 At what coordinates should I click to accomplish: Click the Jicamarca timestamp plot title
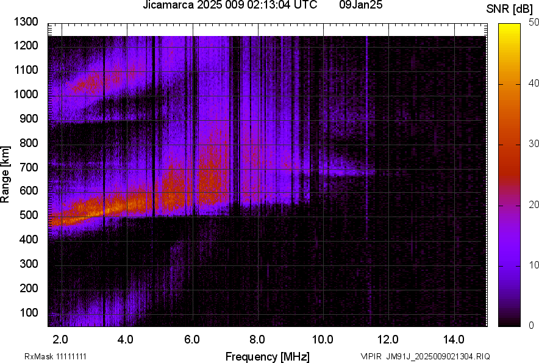(229, 5)
